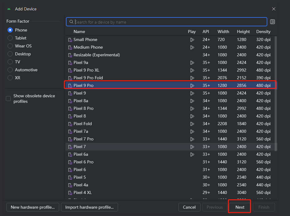The width and height of the screenshot is (290, 216).
Task: Click the Pixel 6 Pro device icon
Action: click(x=70, y=162)
